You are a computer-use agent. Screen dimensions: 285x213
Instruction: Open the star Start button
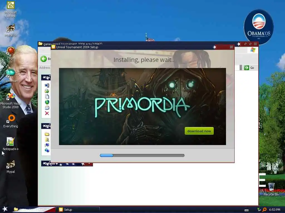pos(5,209)
